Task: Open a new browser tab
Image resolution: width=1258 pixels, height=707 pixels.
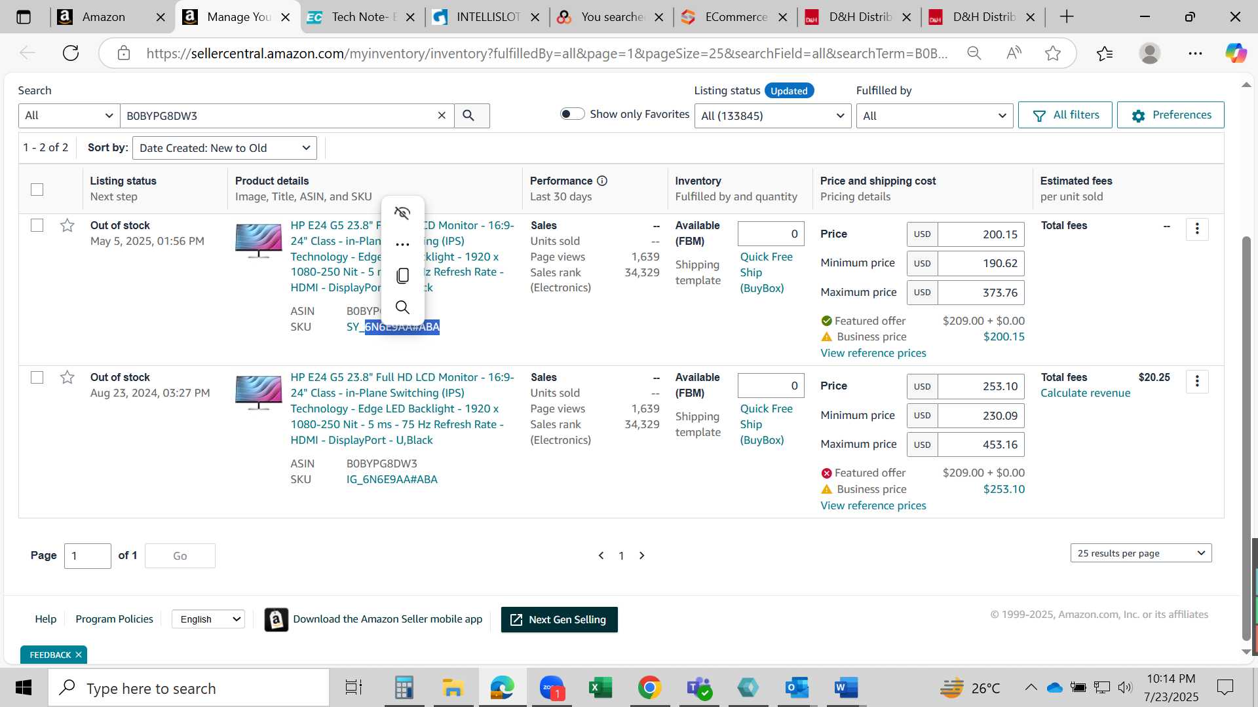Action: [1067, 17]
